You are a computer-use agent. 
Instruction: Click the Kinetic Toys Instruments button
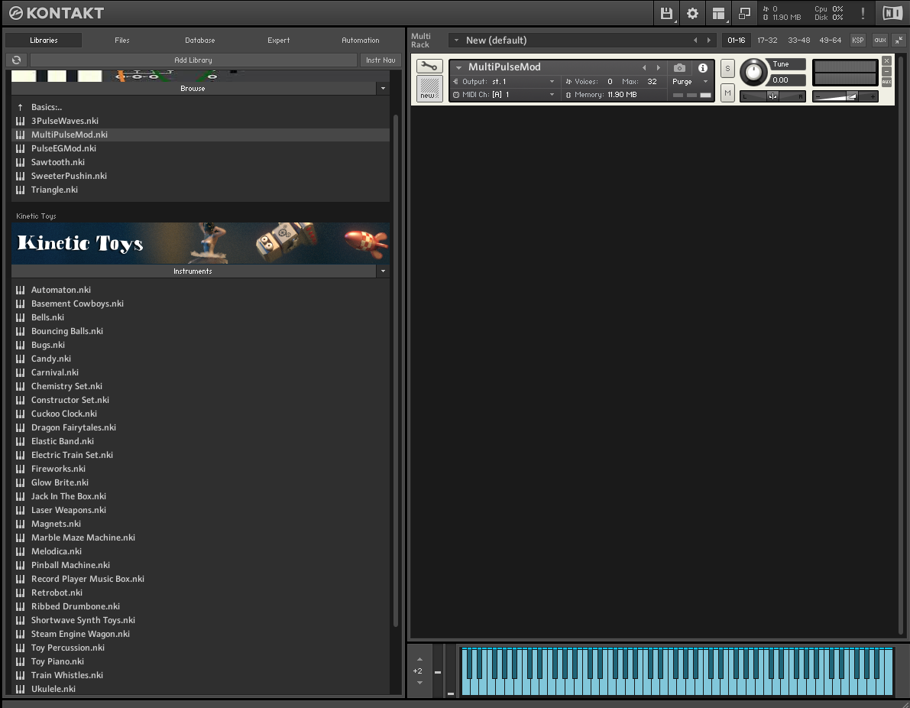point(193,271)
